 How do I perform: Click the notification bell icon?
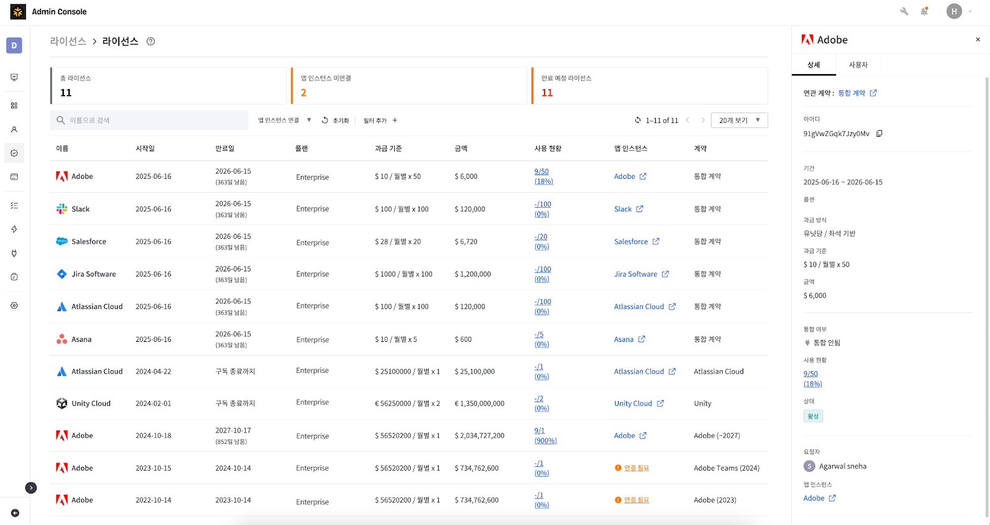click(x=924, y=12)
